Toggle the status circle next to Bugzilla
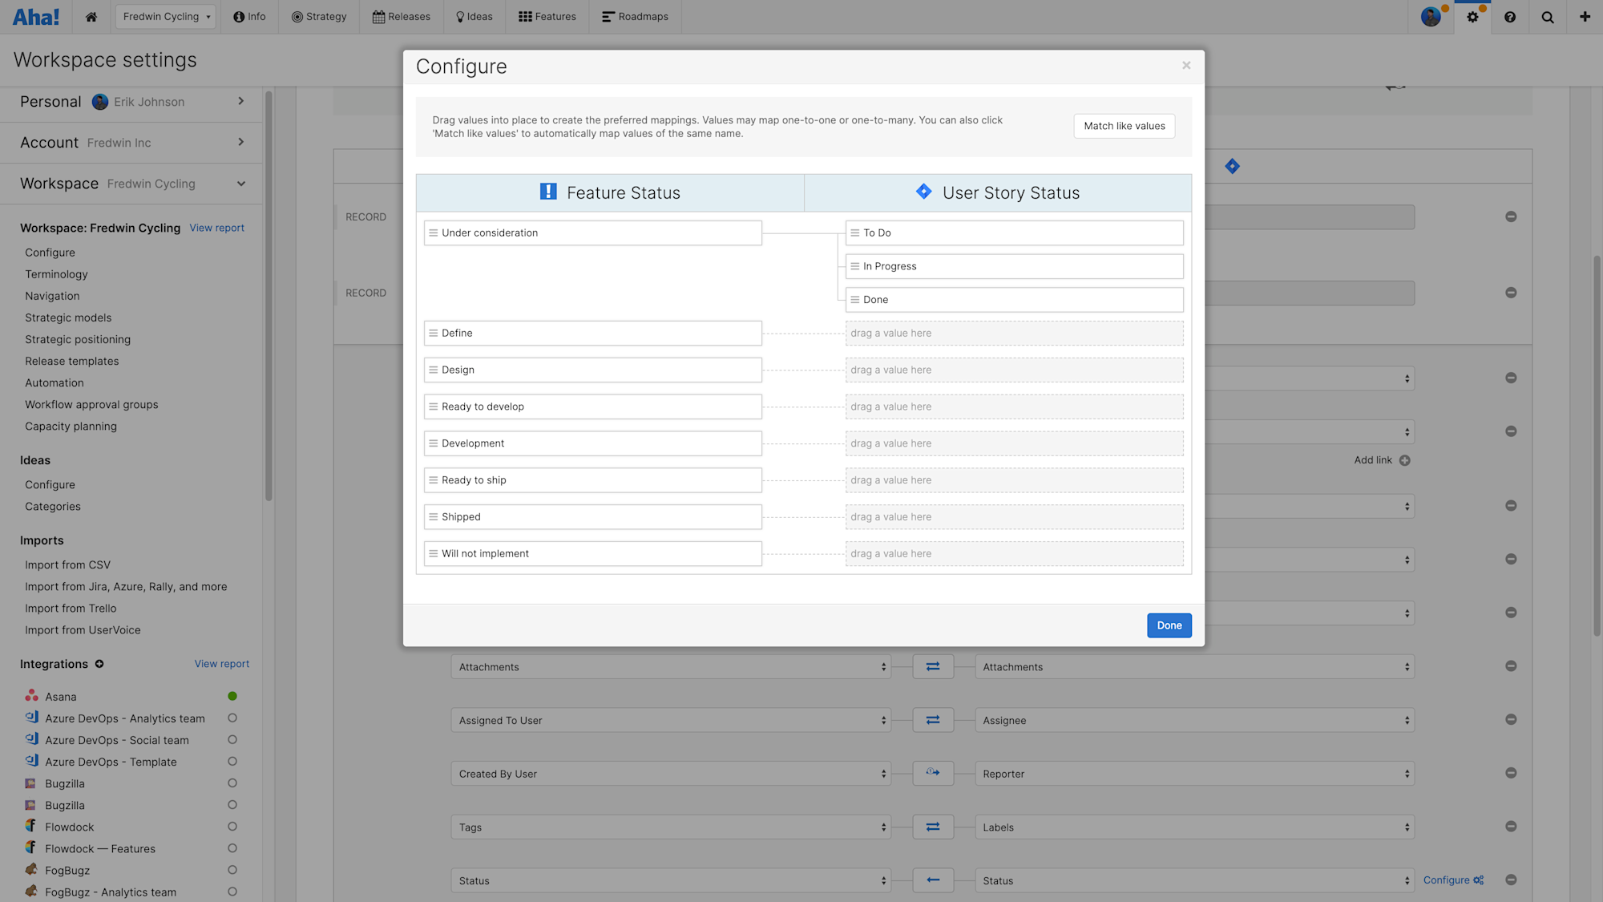The height and width of the screenshot is (902, 1603). coord(232,783)
